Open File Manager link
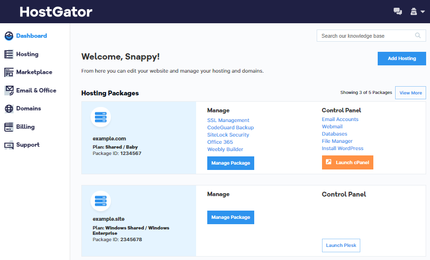The width and height of the screenshot is (430, 260). [337, 141]
